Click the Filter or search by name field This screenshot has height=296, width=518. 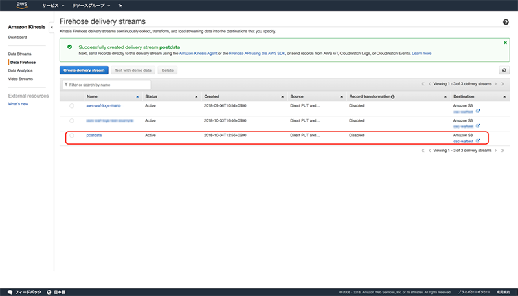click(x=107, y=85)
